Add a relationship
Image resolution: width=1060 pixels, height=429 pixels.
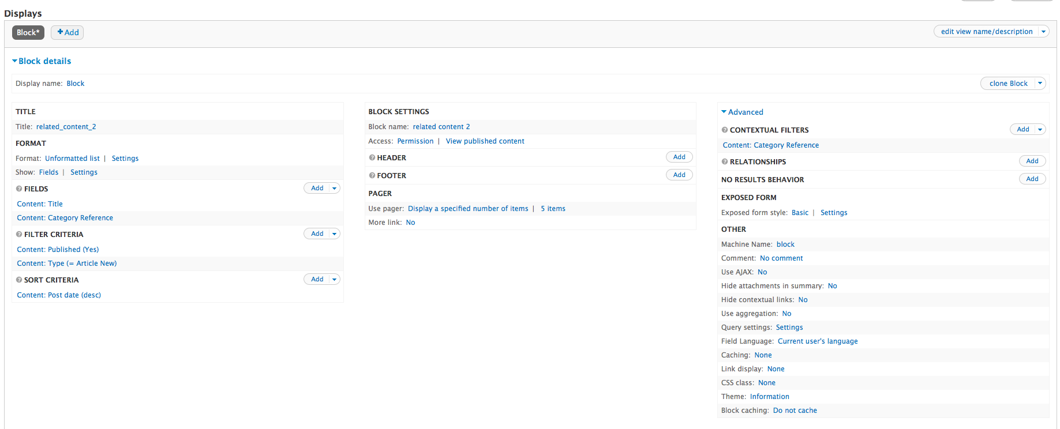pyautogui.click(x=1032, y=161)
